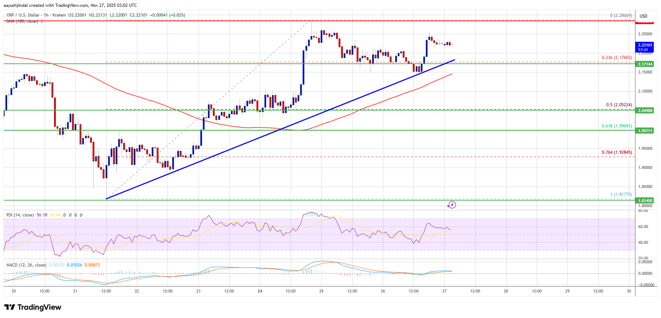Click the orange MACD signal value 0.00873
661x318 pixels.
click(92, 265)
